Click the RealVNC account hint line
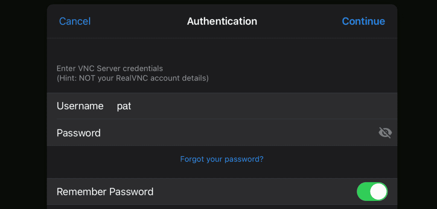437x209 pixels. point(132,78)
